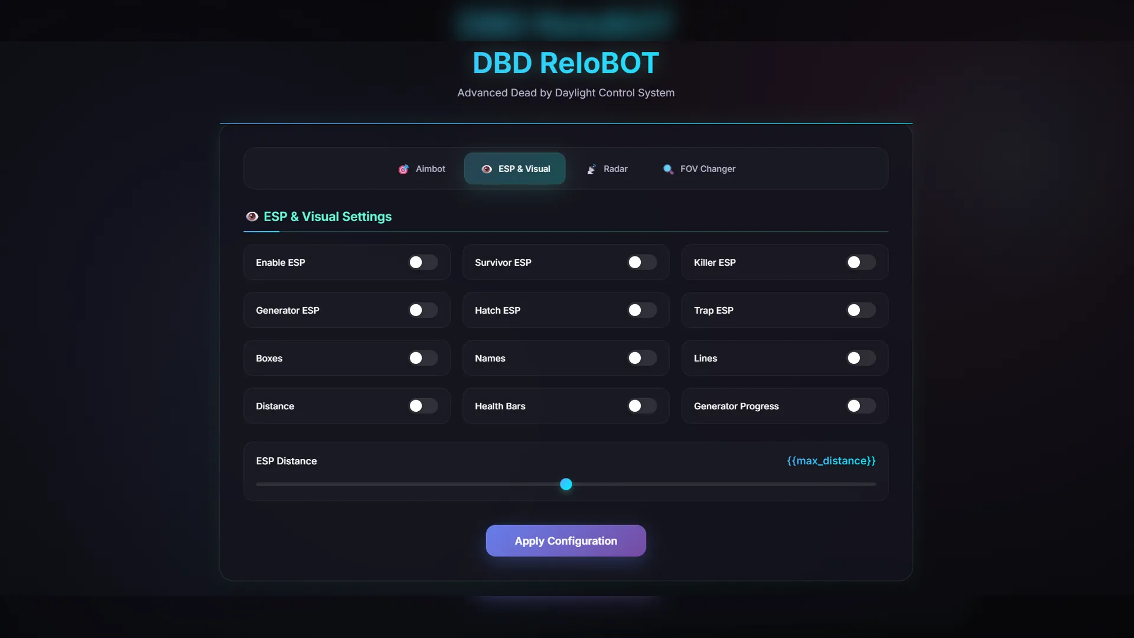Enable the Hatch ESP toggle
The width and height of the screenshot is (1134, 638).
pos(642,310)
